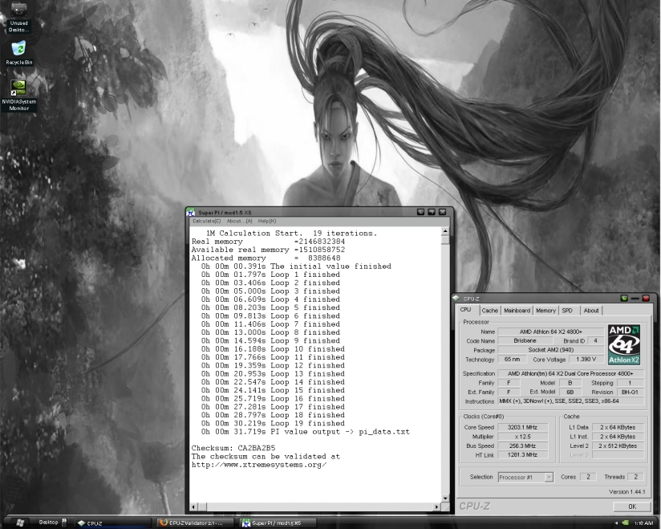
Task: Minimize the Super PI window
Action: [x=420, y=212]
